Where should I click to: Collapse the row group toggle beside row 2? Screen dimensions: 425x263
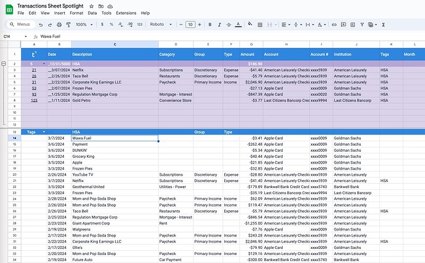click(4, 64)
